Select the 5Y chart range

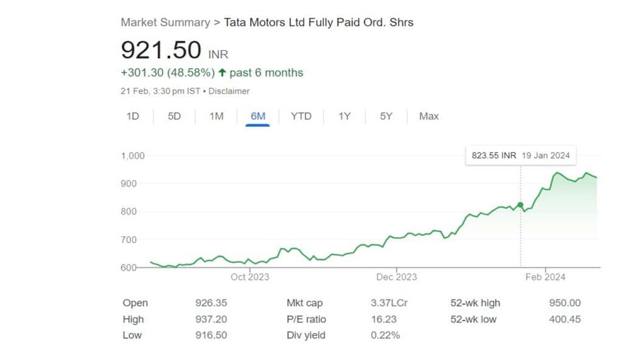point(386,116)
